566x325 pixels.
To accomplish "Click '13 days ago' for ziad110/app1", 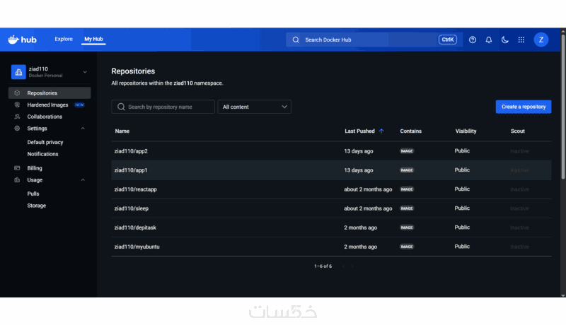I will pyautogui.click(x=359, y=170).
